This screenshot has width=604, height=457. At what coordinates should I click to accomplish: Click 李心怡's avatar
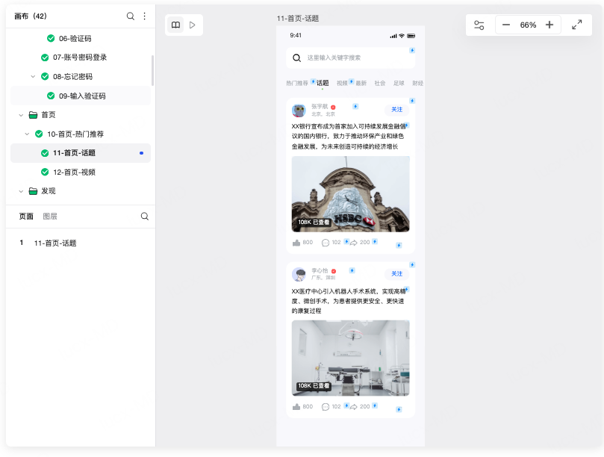(x=299, y=274)
